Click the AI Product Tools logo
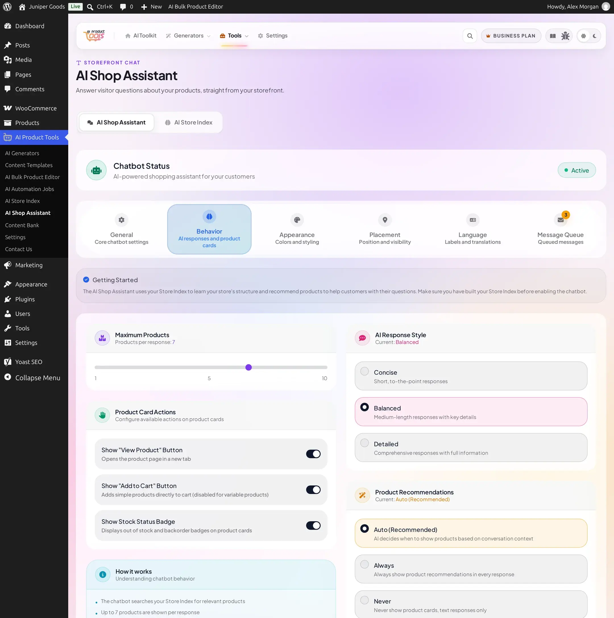The width and height of the screenshot is (614, 618). click(94, 36)
